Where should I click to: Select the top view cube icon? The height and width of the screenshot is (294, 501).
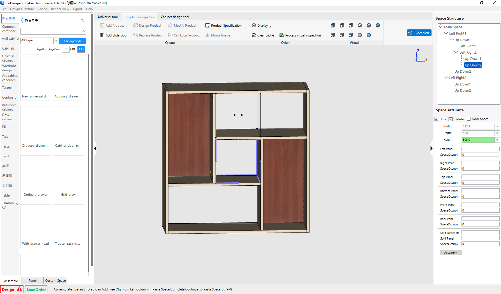[x=351, y=25]
